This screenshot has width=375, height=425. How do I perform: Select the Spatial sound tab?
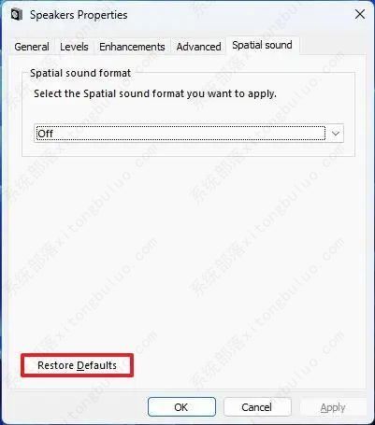(262, 45)
